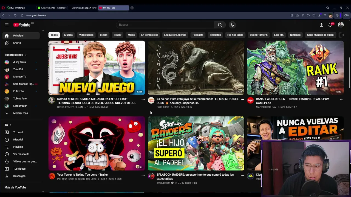Open options menu for Splatoon Raiders video
351x197 pixels.
tap(242, 175)
